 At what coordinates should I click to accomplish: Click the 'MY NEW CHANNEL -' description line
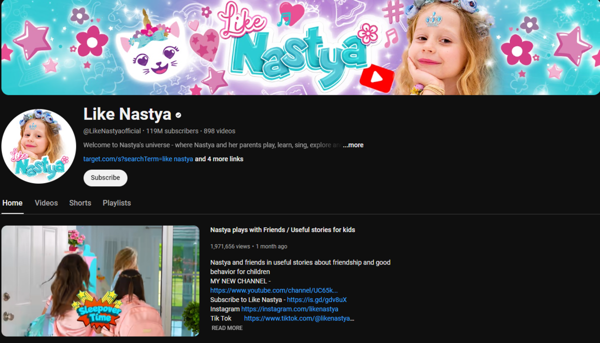click(x=240, y=281)
